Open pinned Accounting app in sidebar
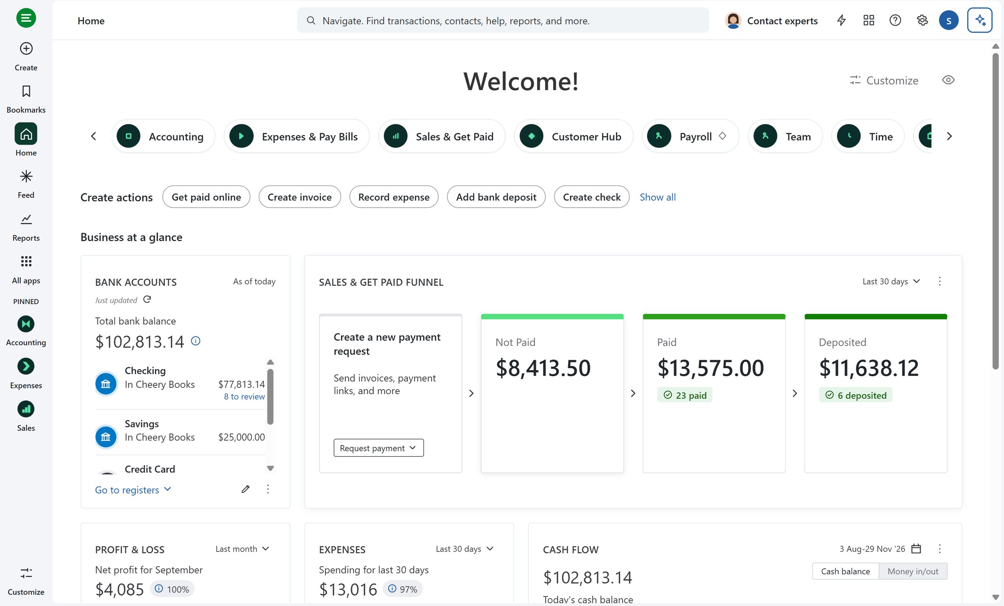Image resolution: width=1004 pixels, height=606 pixels. coord(26,331)
